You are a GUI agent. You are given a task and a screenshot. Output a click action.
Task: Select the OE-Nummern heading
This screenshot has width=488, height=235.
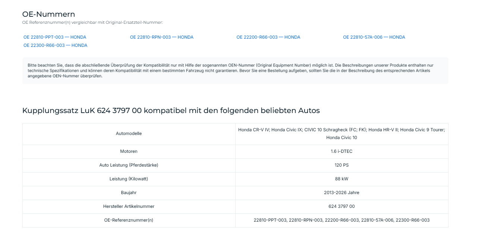click(x=49, y=14)
